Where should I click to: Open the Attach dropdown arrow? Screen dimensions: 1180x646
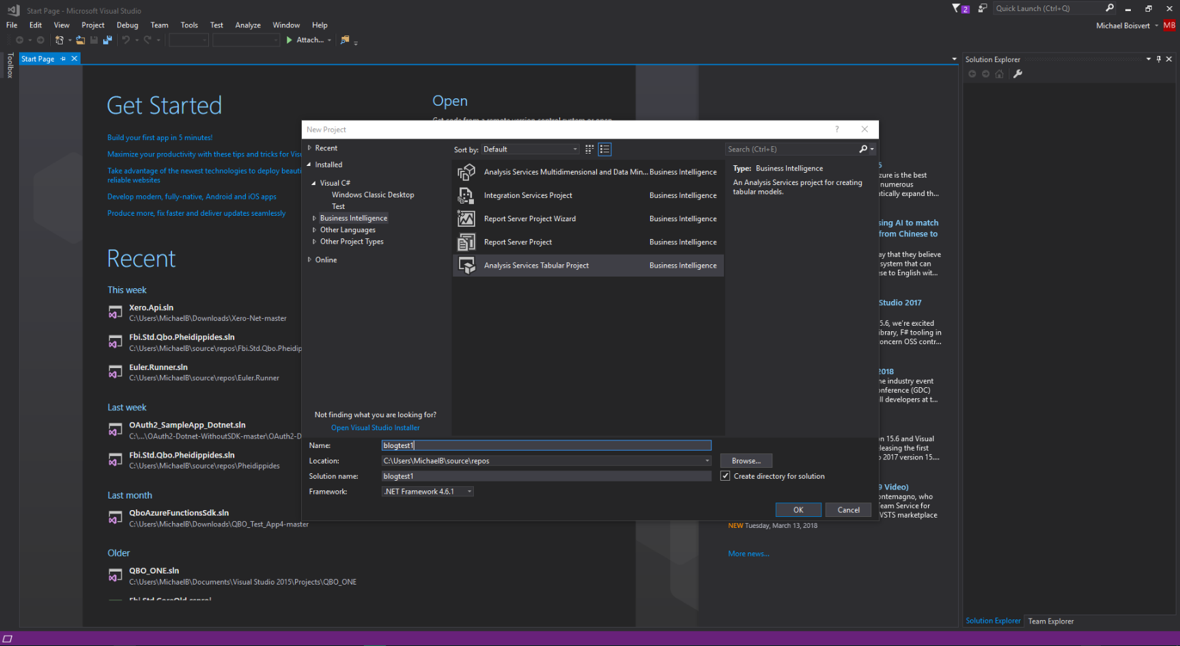click(x=329, y=40)
